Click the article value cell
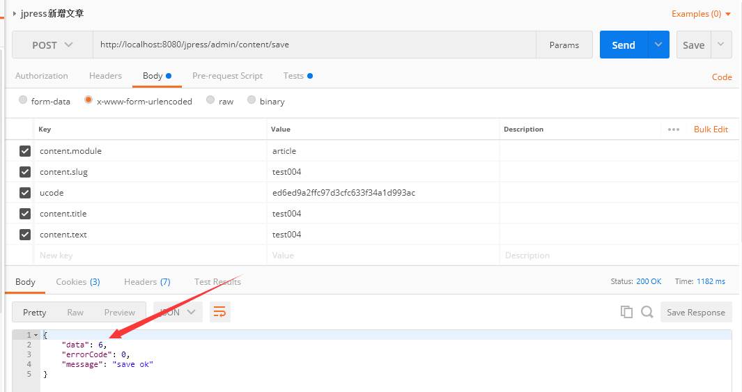 point(382,151)
